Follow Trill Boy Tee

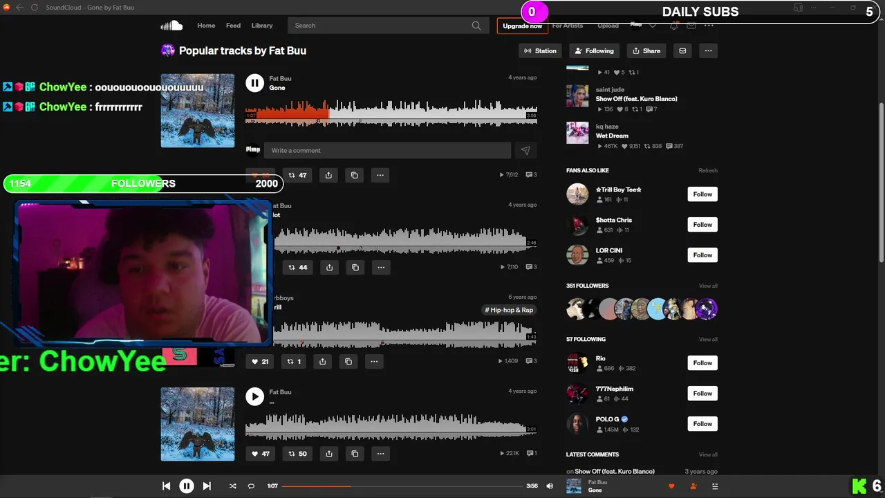point(702,194)
